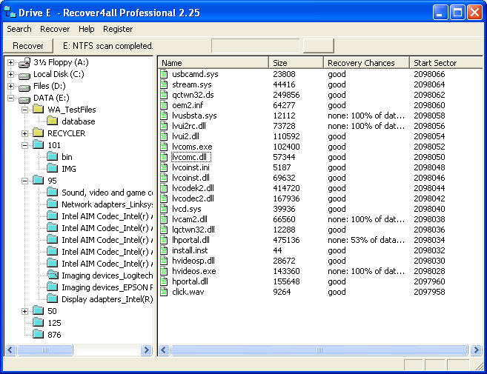487x374 pixels.
Task: Sort by the Size column header
Action: coord(296,63)
